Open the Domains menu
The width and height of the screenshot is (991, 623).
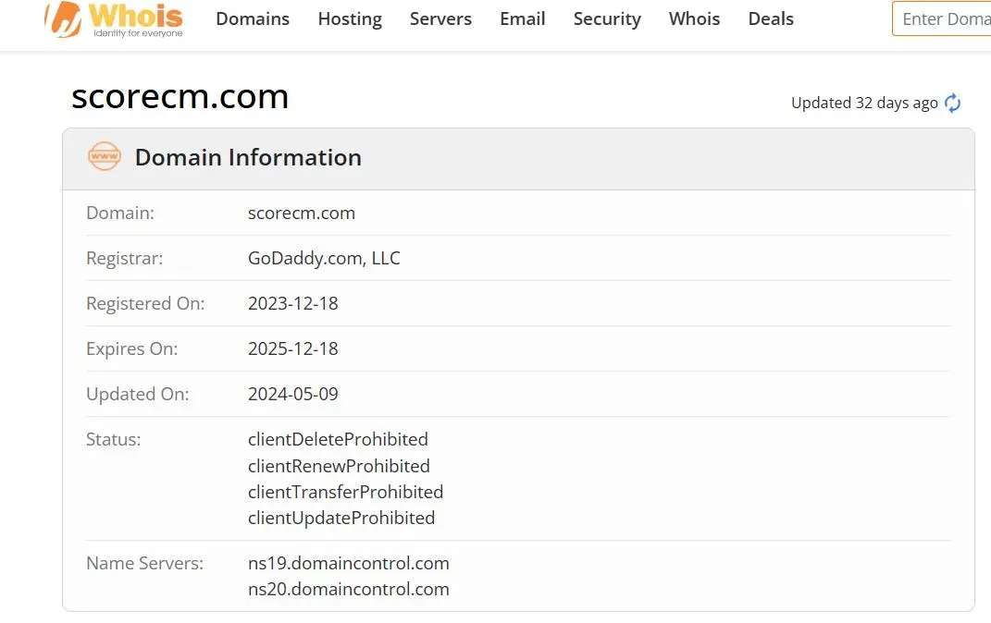coord(253,18)
